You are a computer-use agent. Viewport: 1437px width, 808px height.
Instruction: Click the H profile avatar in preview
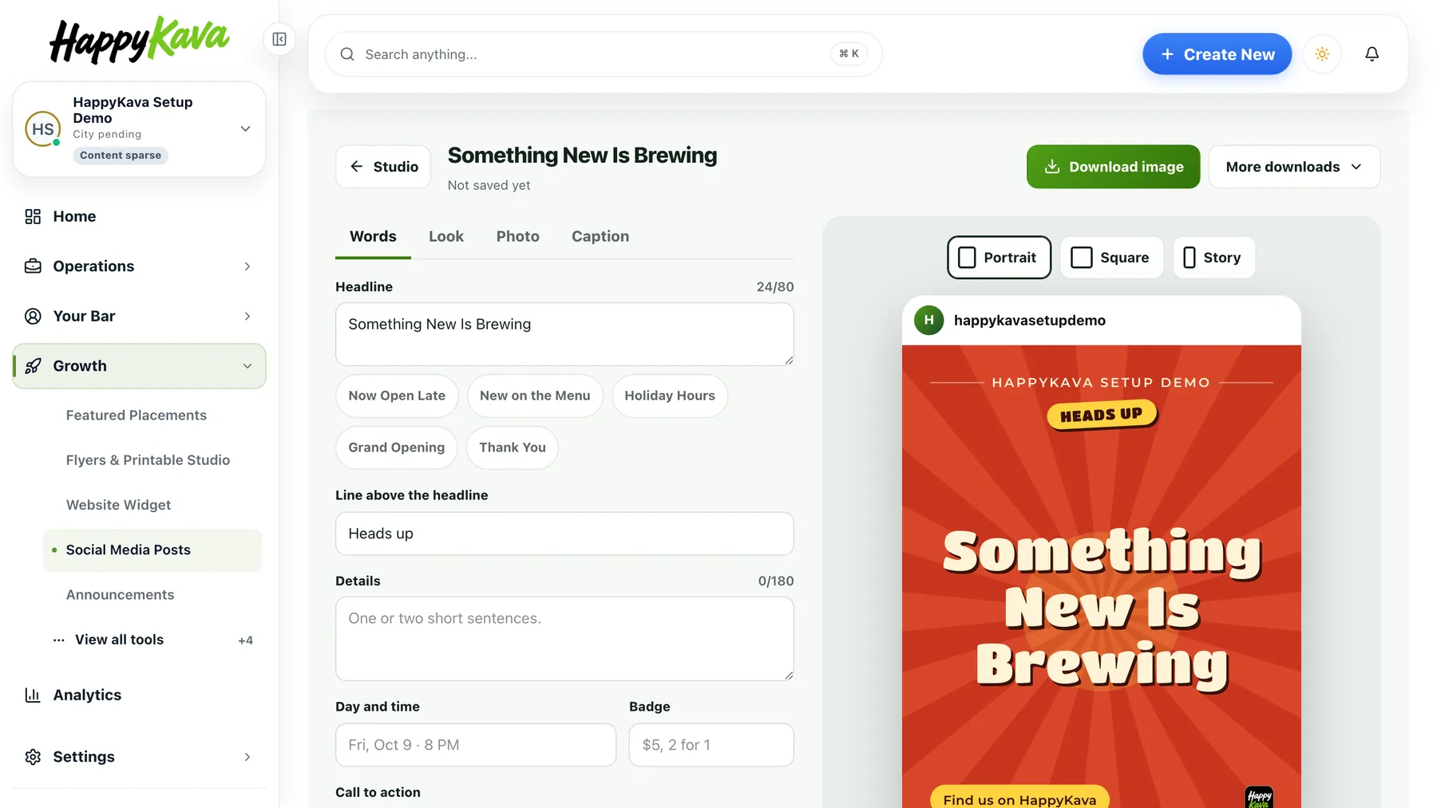coord(928,320)
